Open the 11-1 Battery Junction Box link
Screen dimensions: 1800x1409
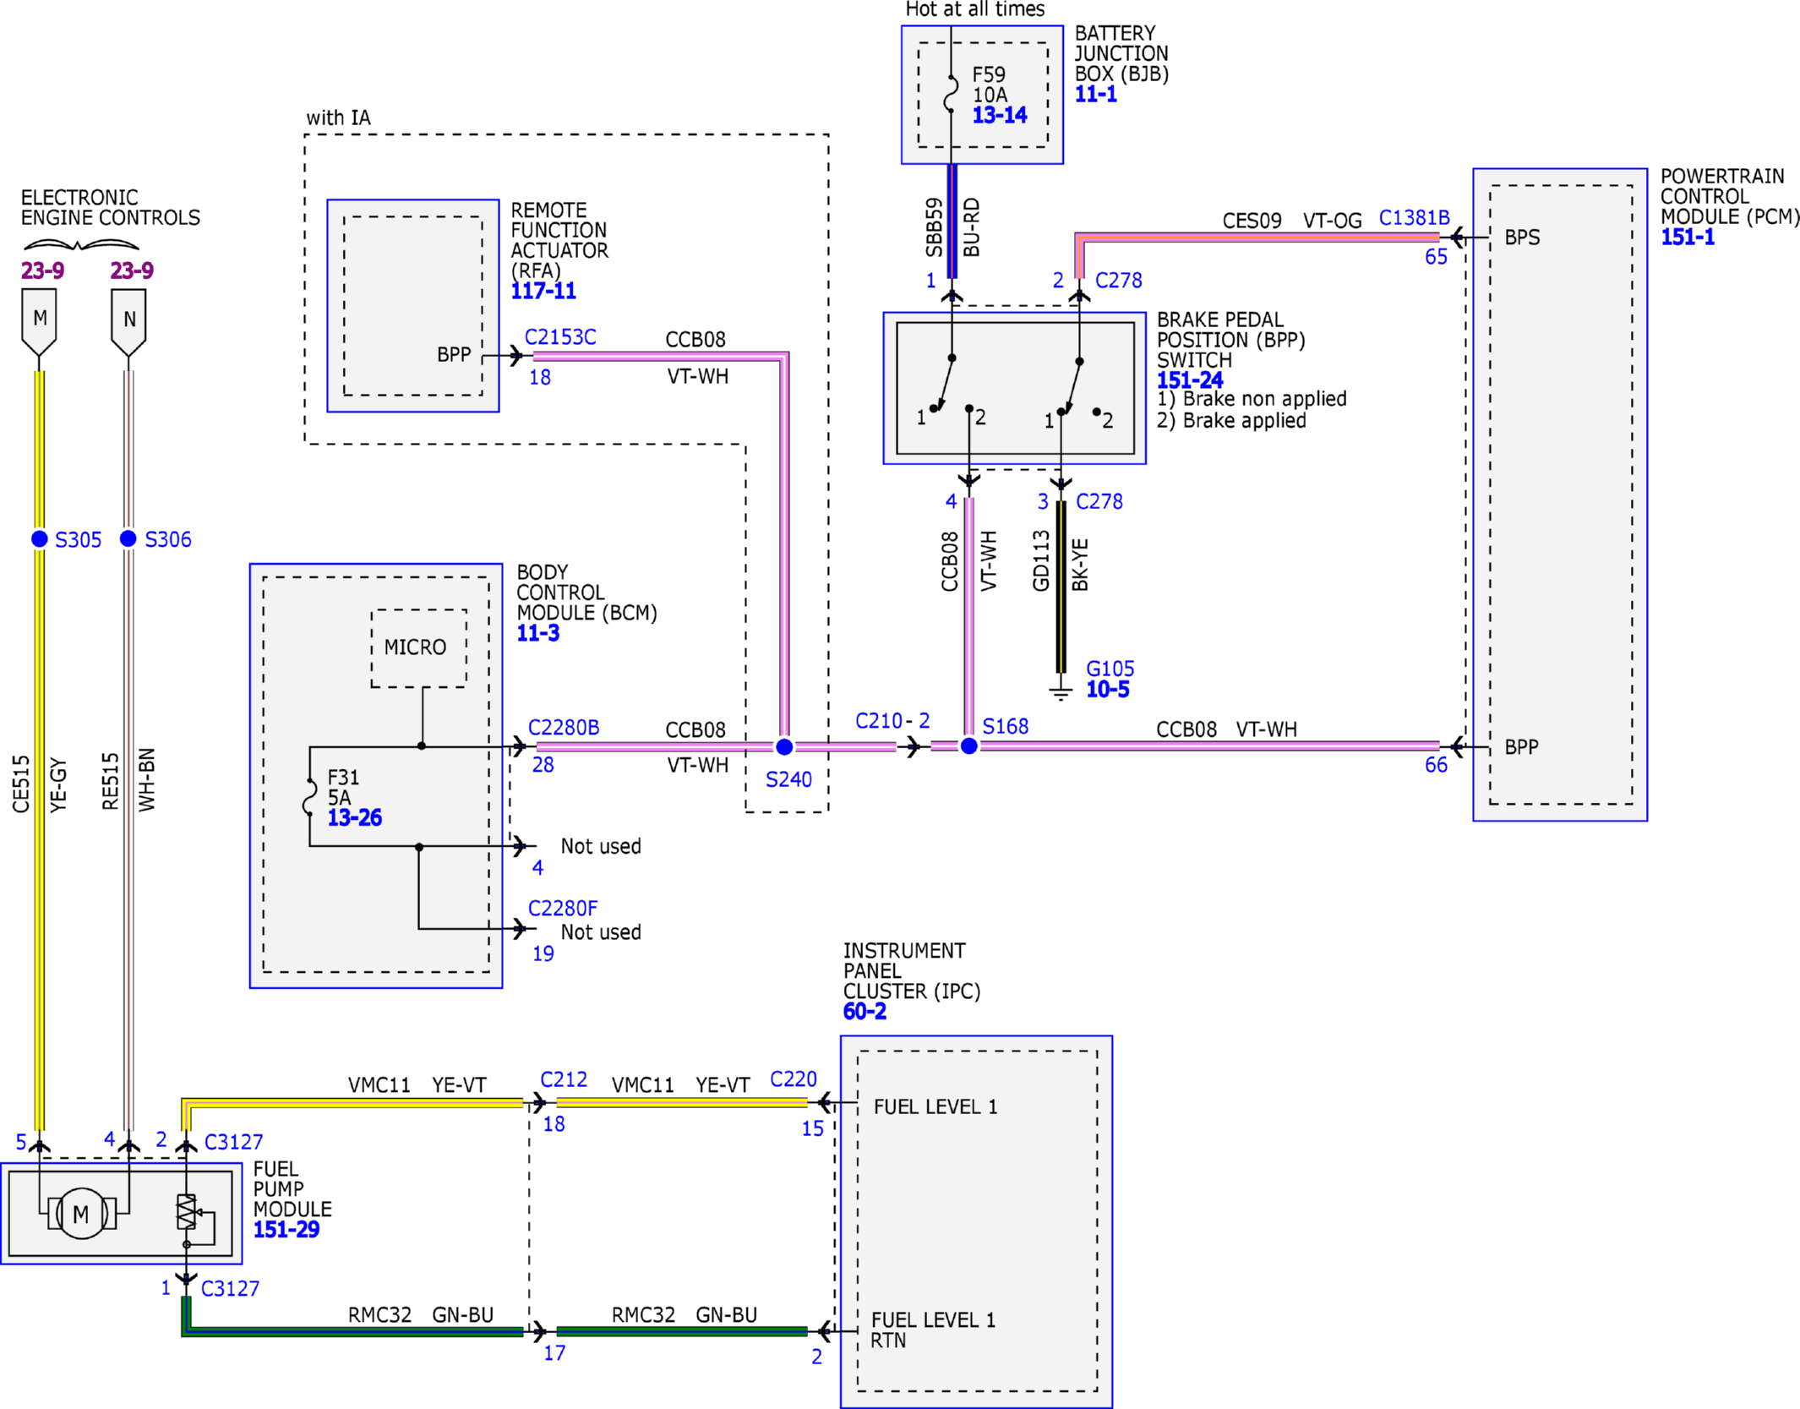pos(1095,94)
